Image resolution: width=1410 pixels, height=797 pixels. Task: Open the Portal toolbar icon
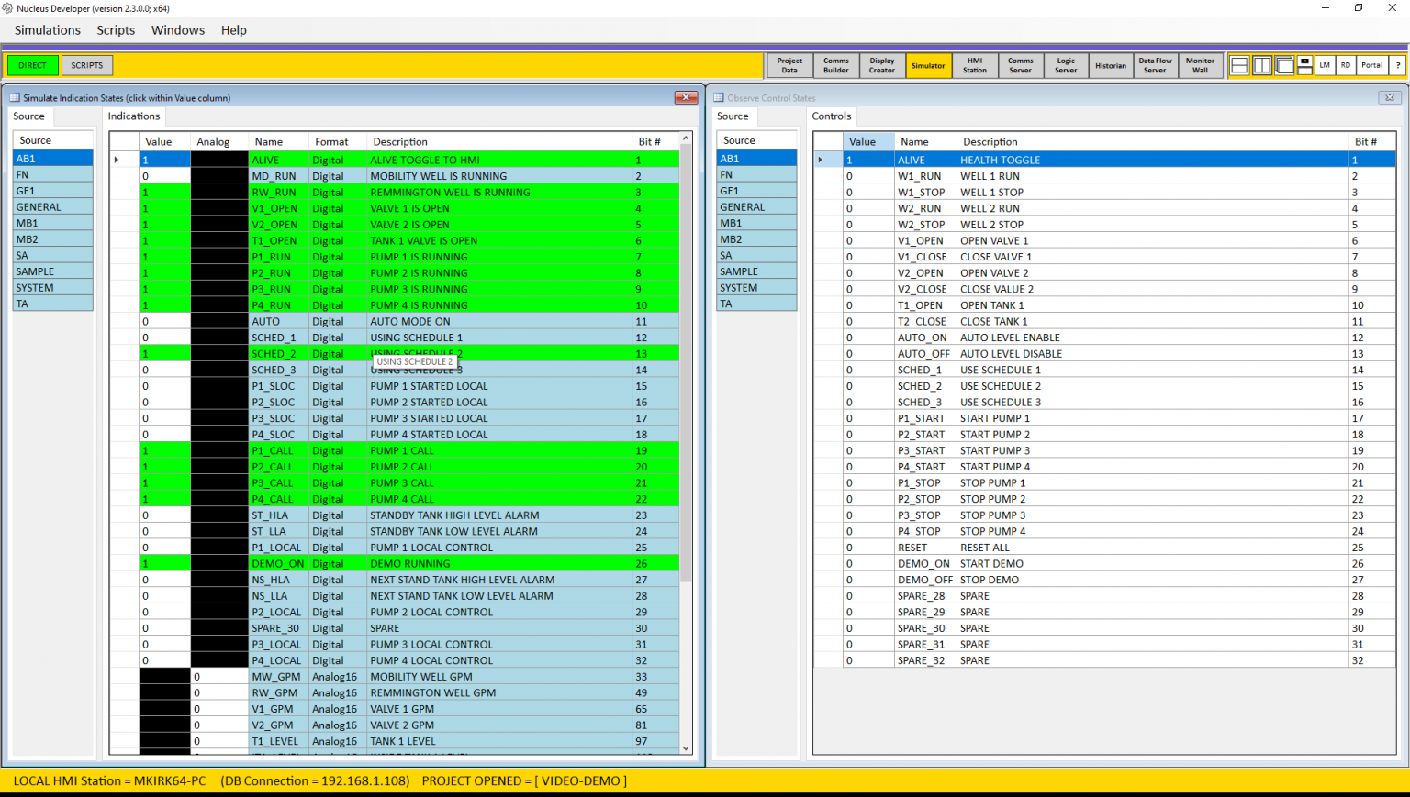1371,65
